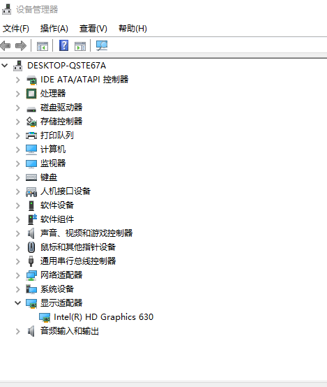Expand 声音、视频和游戏控制器 node
Image resolution: width=327 pixels, height=387 pixels.
[17, 233]
